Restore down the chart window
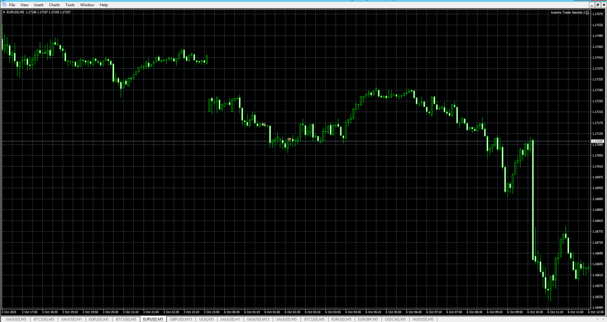The image size is (607, 322). [x=598, y=5]
